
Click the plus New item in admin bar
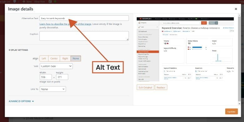pyautogui.click(x=27, y=2)
